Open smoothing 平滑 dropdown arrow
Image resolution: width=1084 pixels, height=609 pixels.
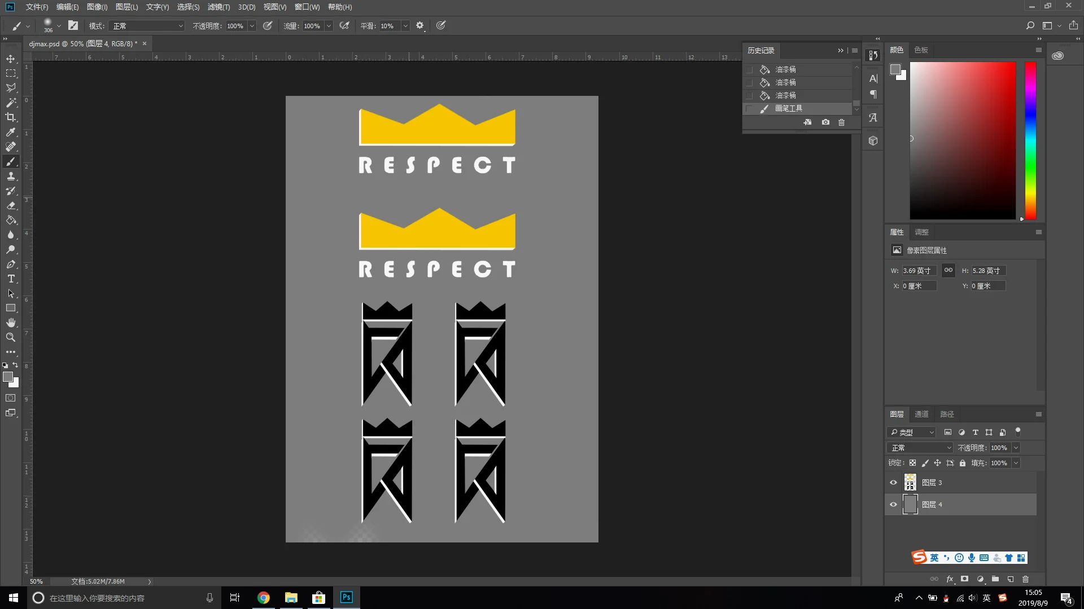tap(405, 26)
